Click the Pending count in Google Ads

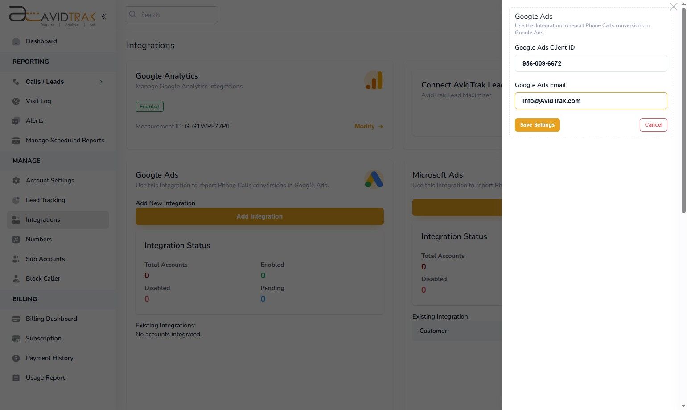click(263, 299)
